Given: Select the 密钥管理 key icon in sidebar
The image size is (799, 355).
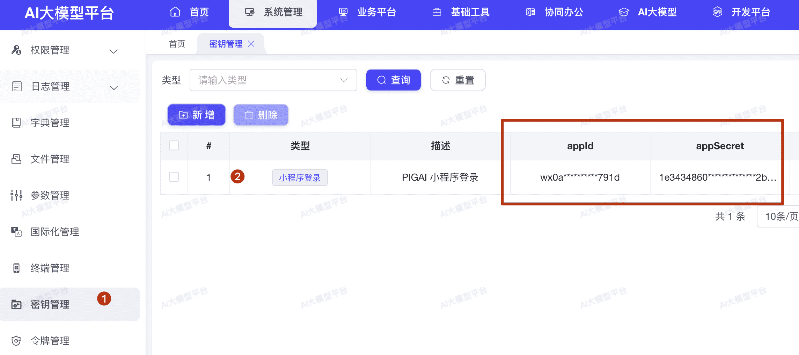Looking at the screenshot, I should coord(16,304).
